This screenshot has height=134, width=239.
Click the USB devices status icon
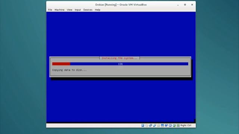tap(155, 125)
